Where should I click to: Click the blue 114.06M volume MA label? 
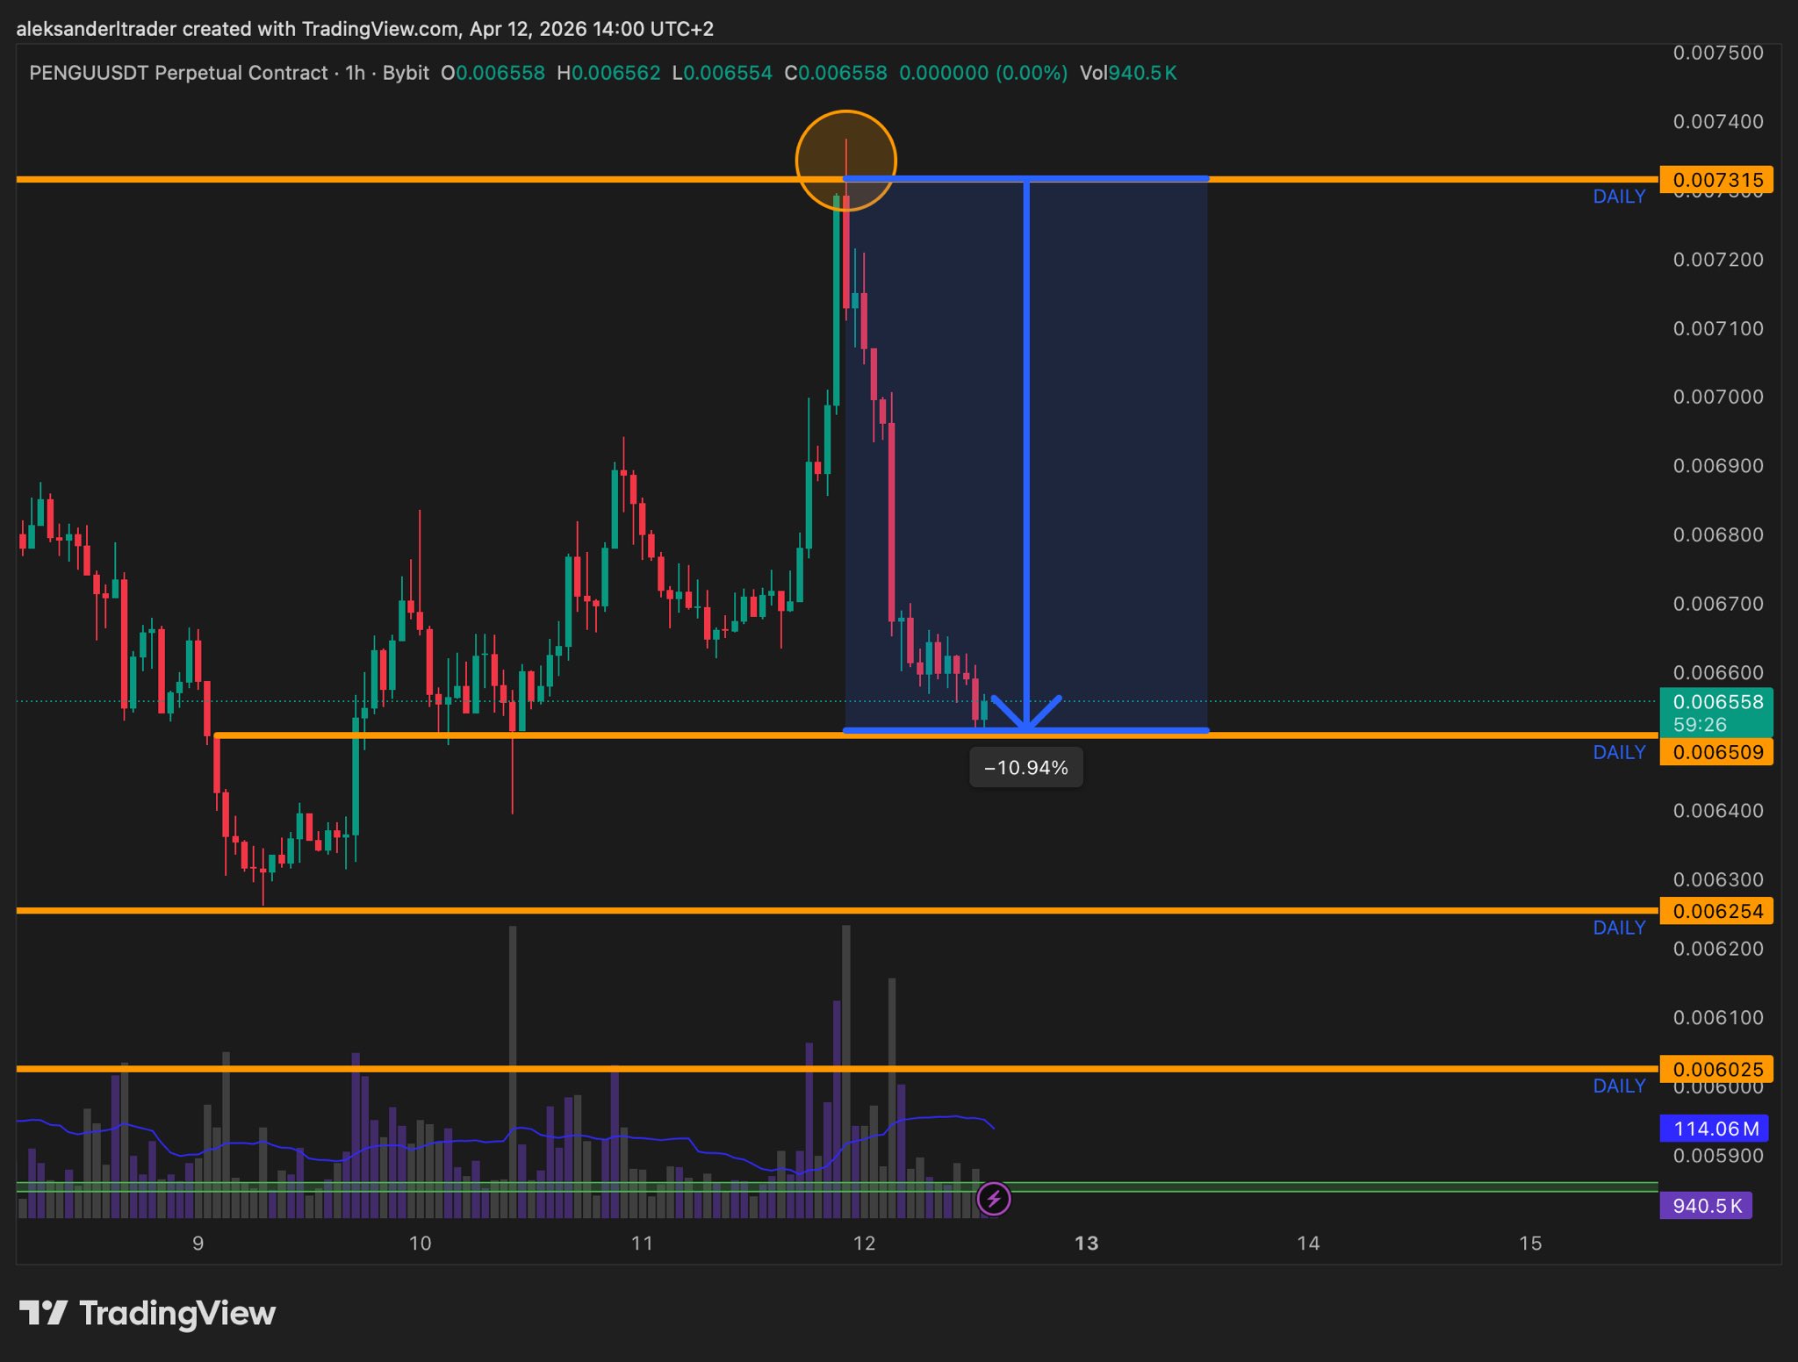pyautogui.click(x=1715, y=1129)
